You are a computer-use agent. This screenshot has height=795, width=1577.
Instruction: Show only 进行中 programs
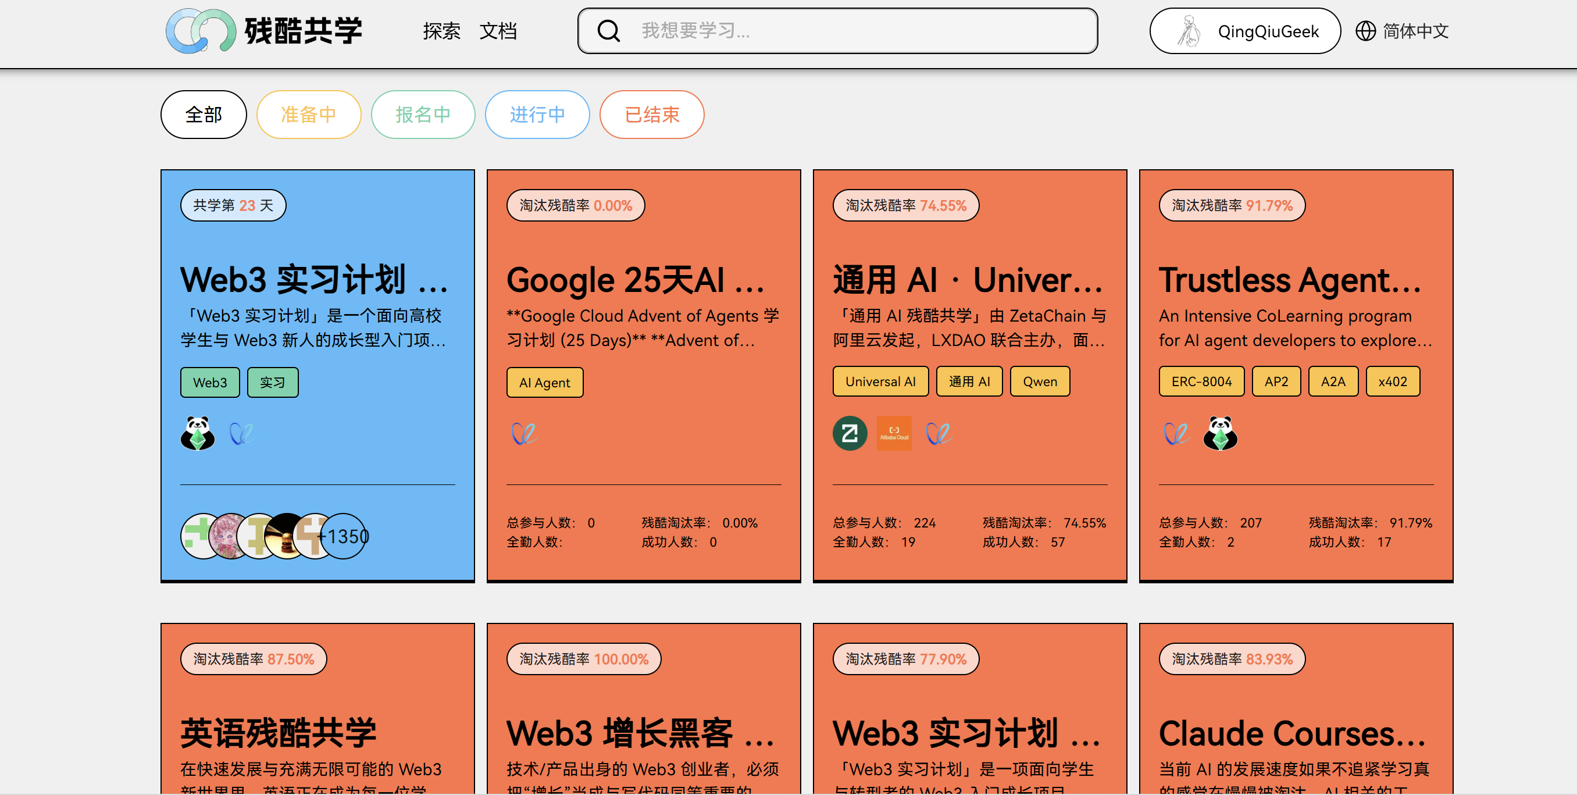tap(537, 115)
